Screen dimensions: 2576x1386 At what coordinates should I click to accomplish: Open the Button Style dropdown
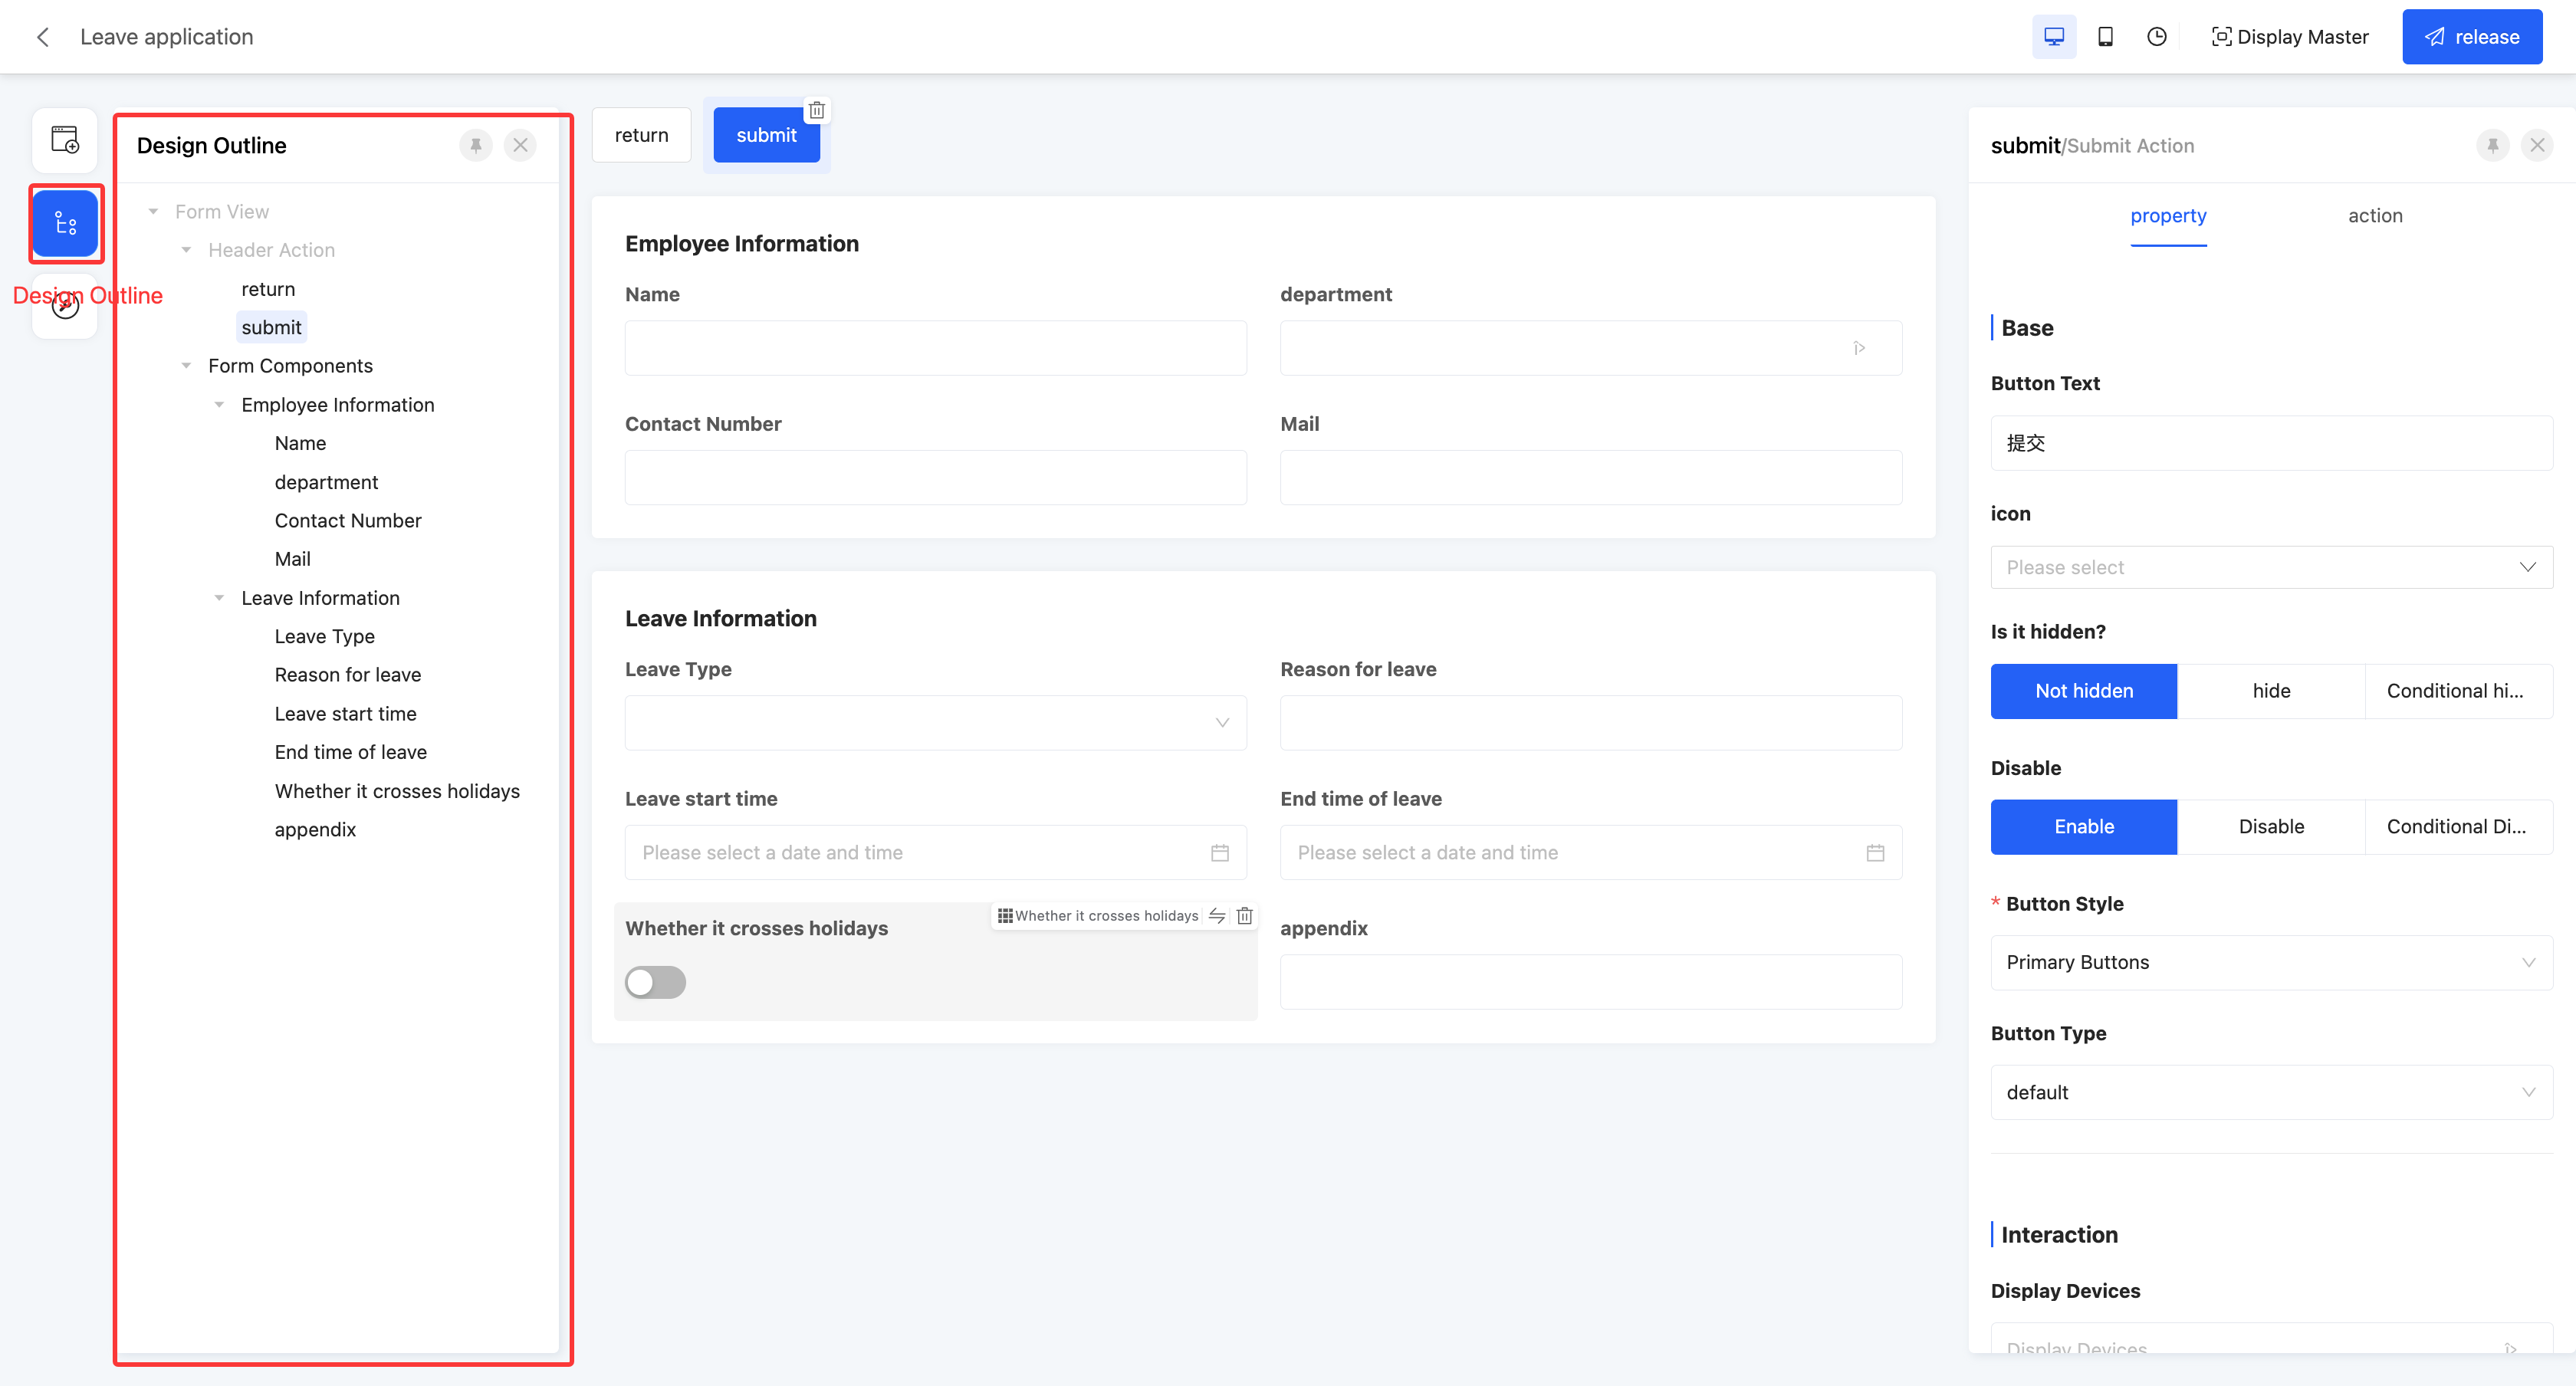click(x=2270, y=962)
